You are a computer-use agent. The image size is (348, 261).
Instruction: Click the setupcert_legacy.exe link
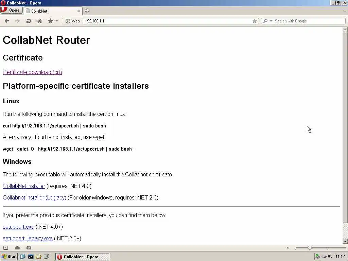pyautogui.click(x=28, y=238)
